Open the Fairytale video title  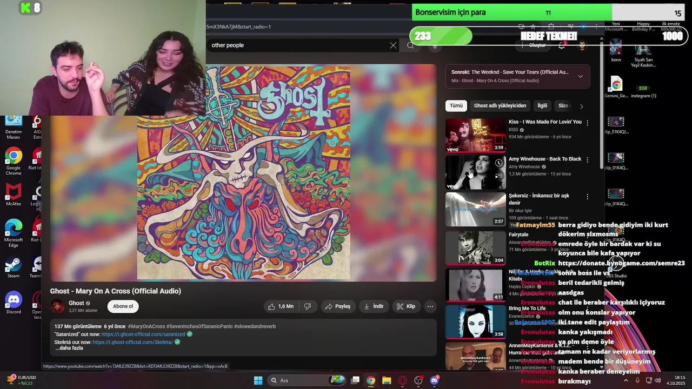point(518,234)
